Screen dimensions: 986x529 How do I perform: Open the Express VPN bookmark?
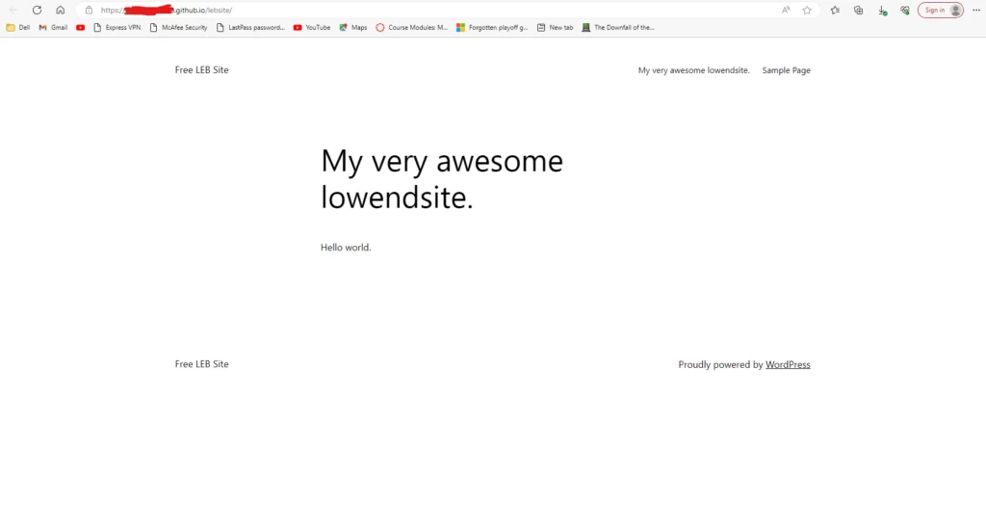(x=117, y=27)
